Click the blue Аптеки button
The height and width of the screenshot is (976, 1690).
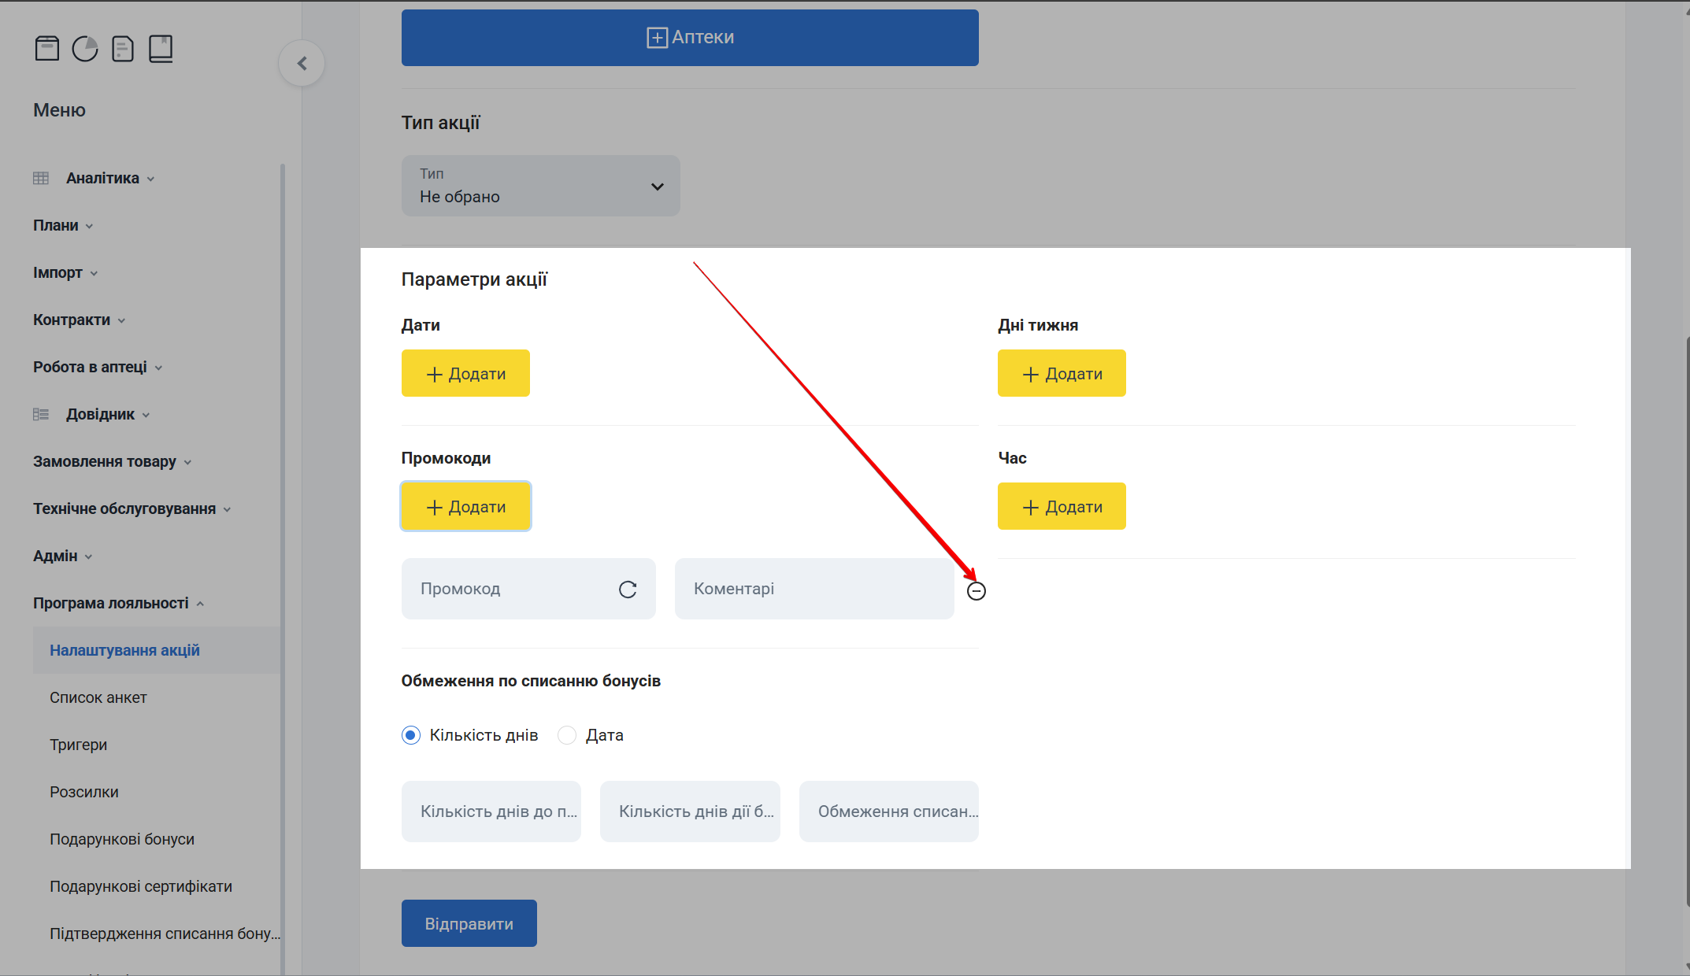690,38
